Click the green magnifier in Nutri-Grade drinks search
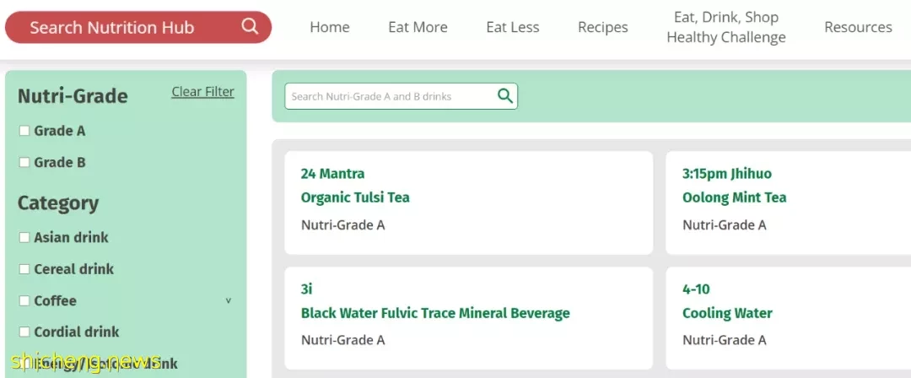This screenshot has width=911, height=378. pos(505,96)
